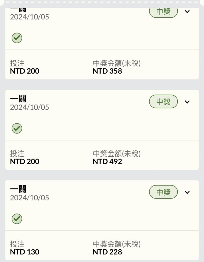
Task: Click the NTD 492 winning amount
Action: pyautogui.click(x=107, y=162)
